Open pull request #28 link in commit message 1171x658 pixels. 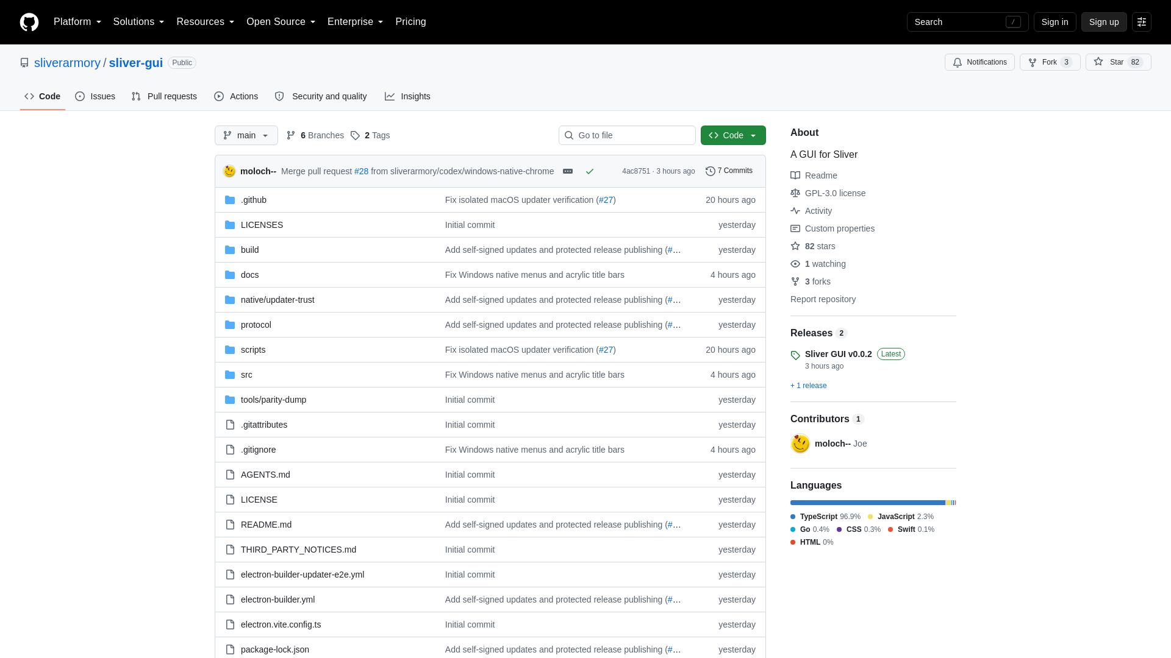click(x=361, y=171)
